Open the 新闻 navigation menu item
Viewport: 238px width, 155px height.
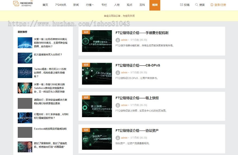click(x=76, y=5)
